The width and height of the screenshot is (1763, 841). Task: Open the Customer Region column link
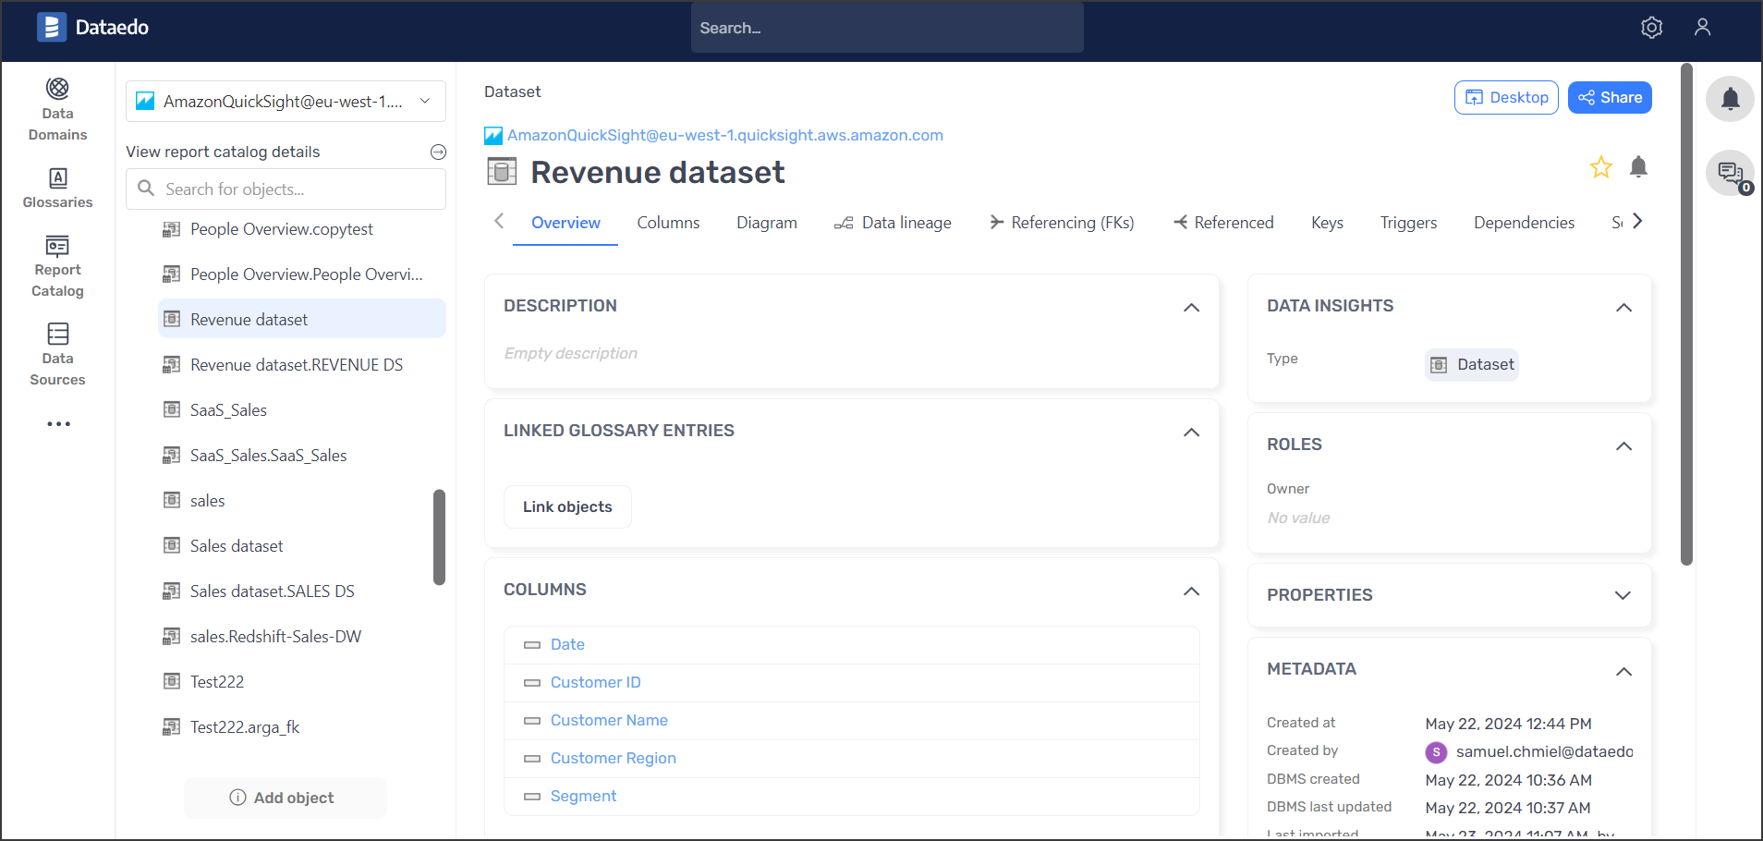(614, 759)
